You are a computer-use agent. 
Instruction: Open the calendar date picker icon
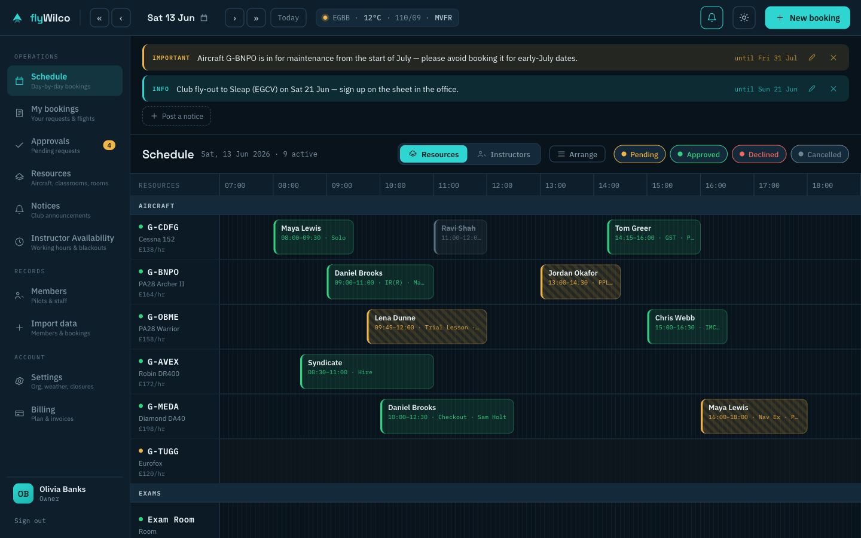[x=204, y=18]
